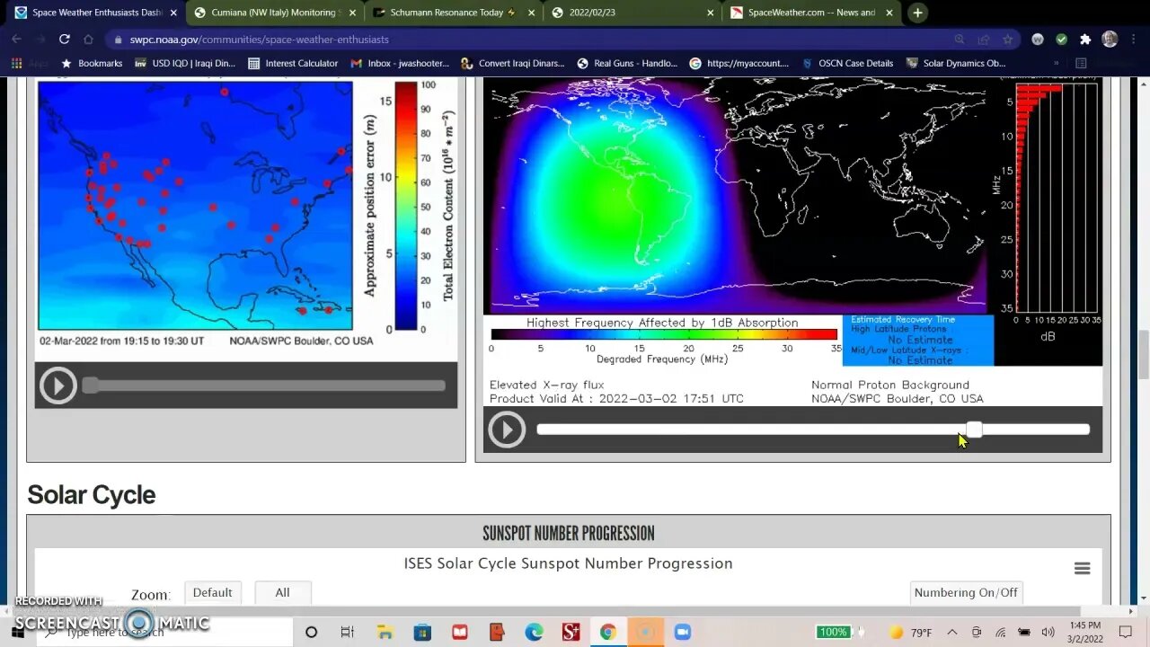Close the 2022/02/23 tab

point(711,13)
